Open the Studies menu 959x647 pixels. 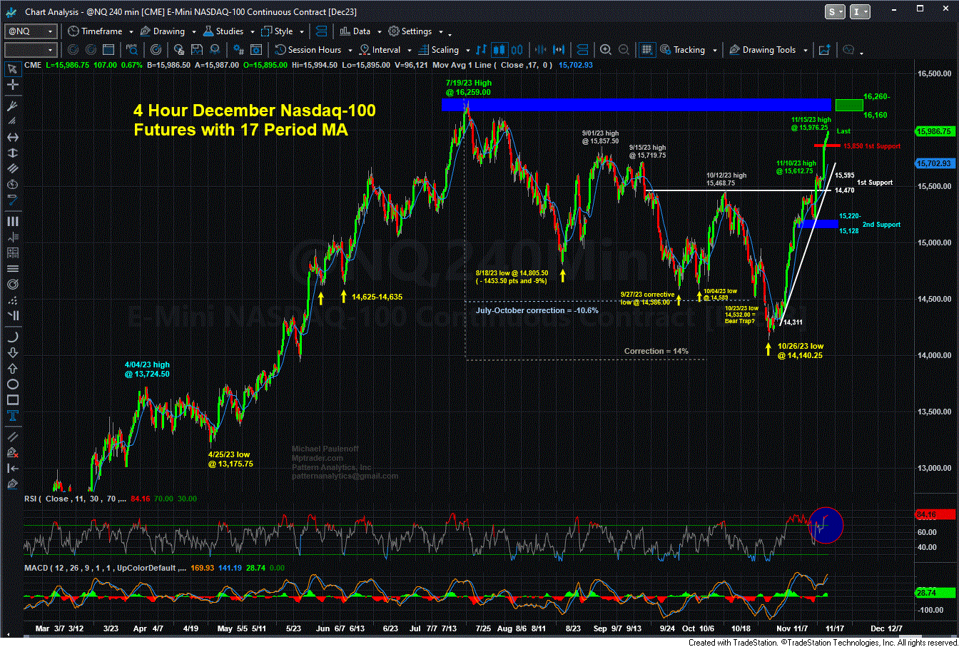223,31
